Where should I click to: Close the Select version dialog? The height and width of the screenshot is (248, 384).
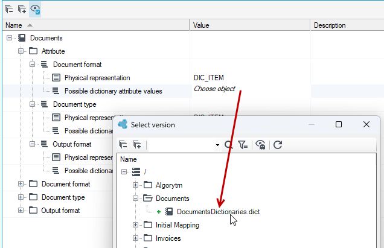[x=366, y=124]
